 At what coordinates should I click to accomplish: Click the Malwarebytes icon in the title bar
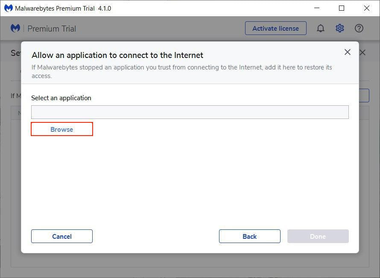click(x=8, y=8)
